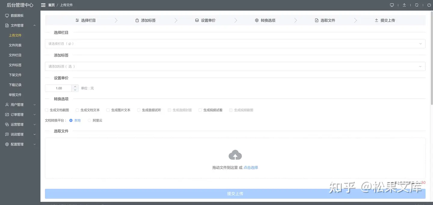433x205 pixels.
Task: Open 文件栏目 in sidebar
Action: pos(15,55)
